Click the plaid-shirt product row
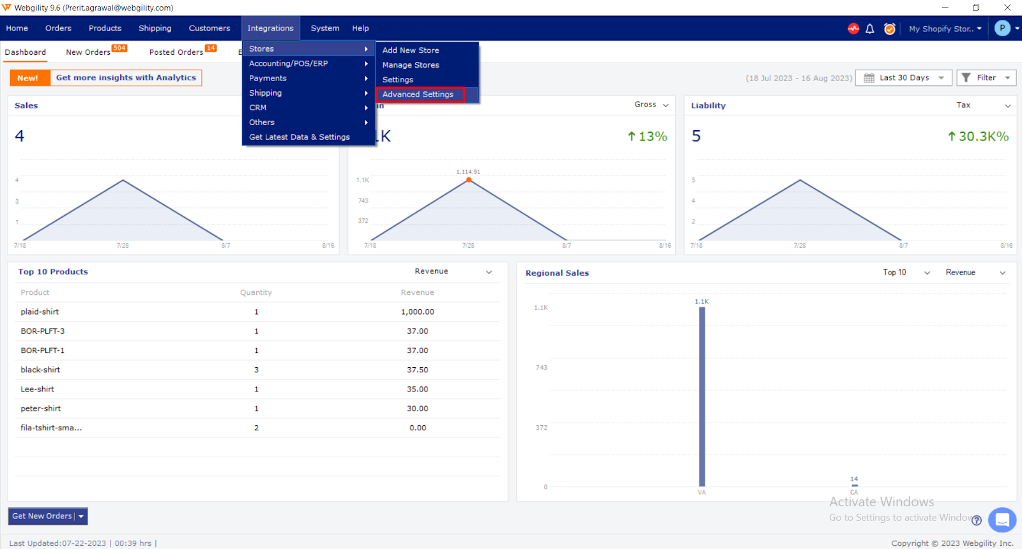1022x549 pixels. 258,312
